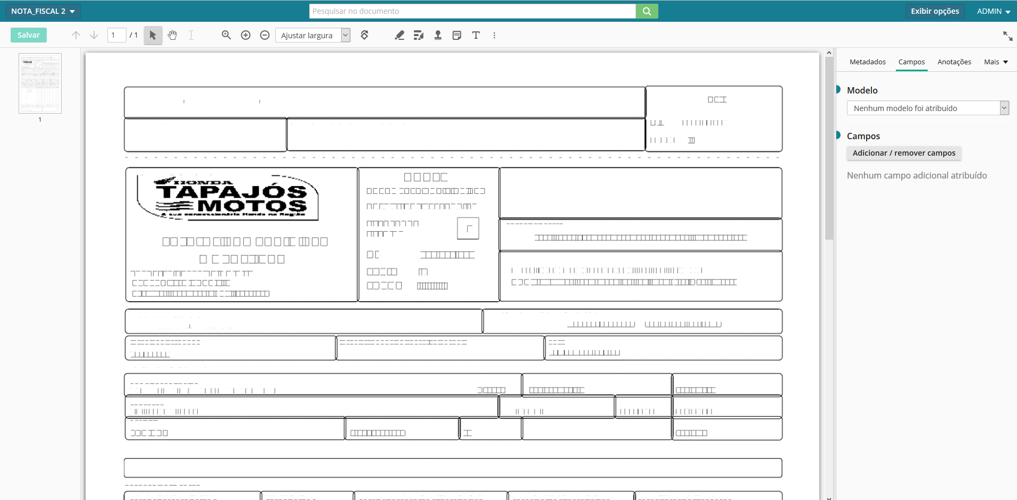Expand the Mais tab menu

click(x=996, y=62)
